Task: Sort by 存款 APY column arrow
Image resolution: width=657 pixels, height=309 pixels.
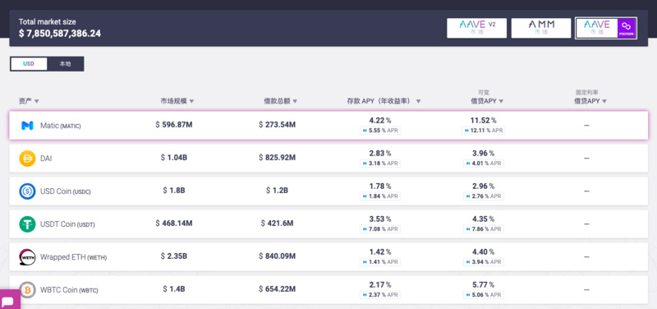Action: 418,101
